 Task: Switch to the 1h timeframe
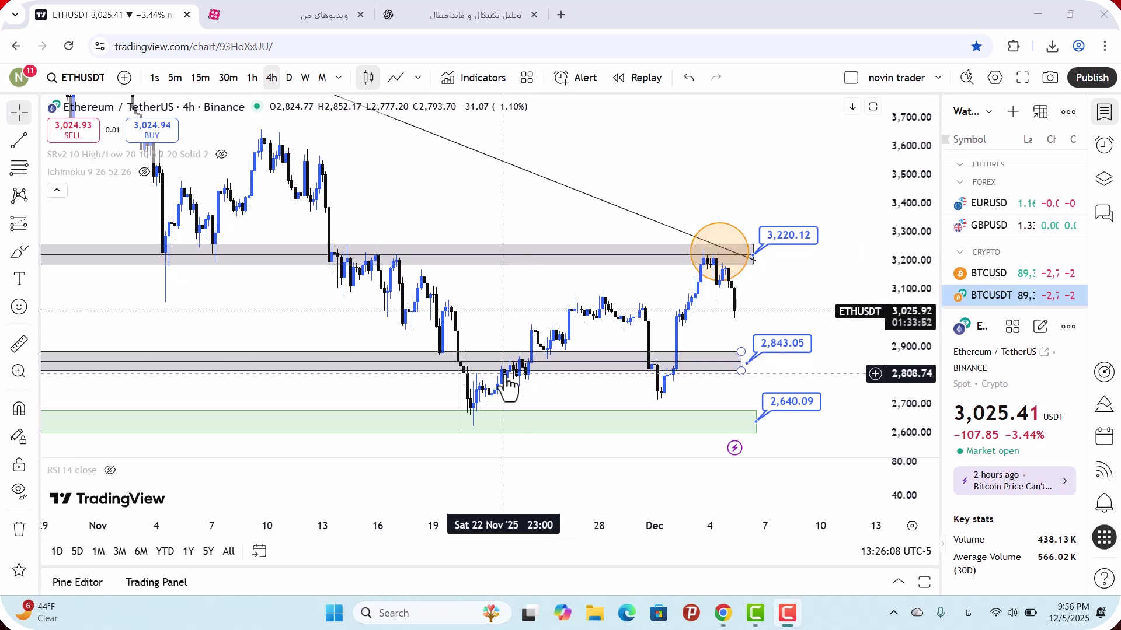pyautogui.click(x=252, y=78)
